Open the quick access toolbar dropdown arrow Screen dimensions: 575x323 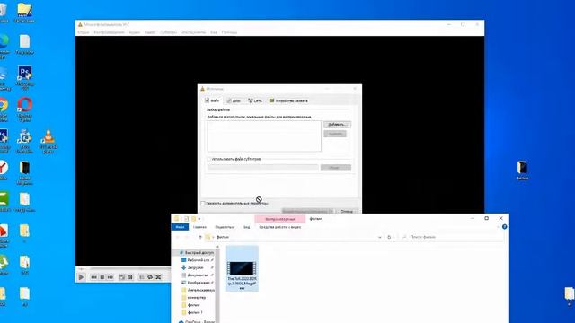coord(199,219)
